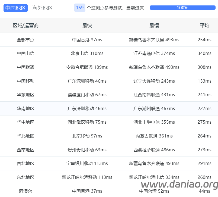Click the 北京电信 310ms fastest cell
This screenshot has height=197, width=218.
(x=87, y=54)
